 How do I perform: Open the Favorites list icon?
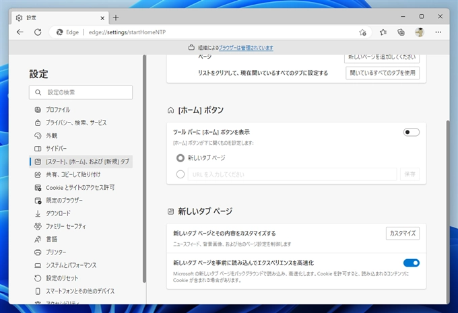tap(383, 32)
